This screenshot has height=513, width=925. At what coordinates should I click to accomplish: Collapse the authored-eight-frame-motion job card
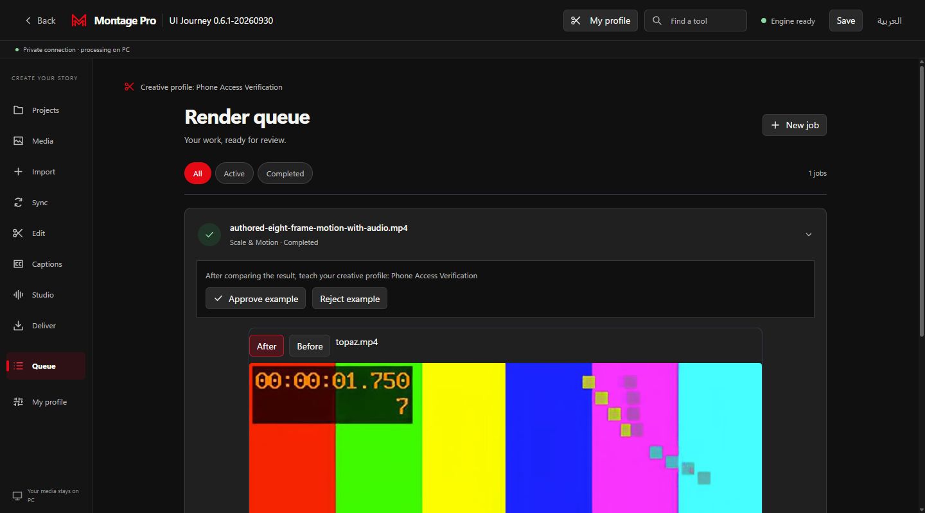click(808, 235)
